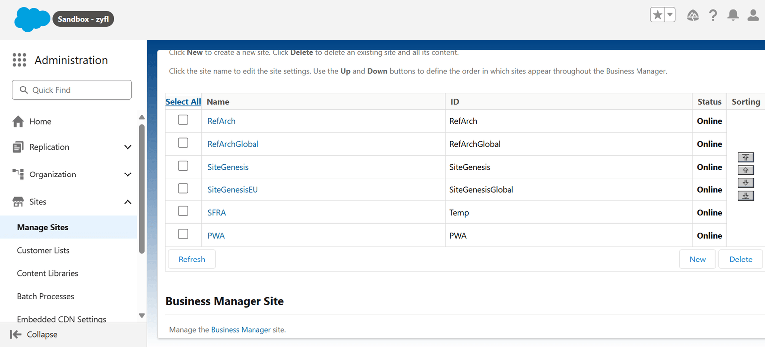765x347 pixels.
Task: Open the RefArchGlobal site link
Action: click(x=233, y=144)
